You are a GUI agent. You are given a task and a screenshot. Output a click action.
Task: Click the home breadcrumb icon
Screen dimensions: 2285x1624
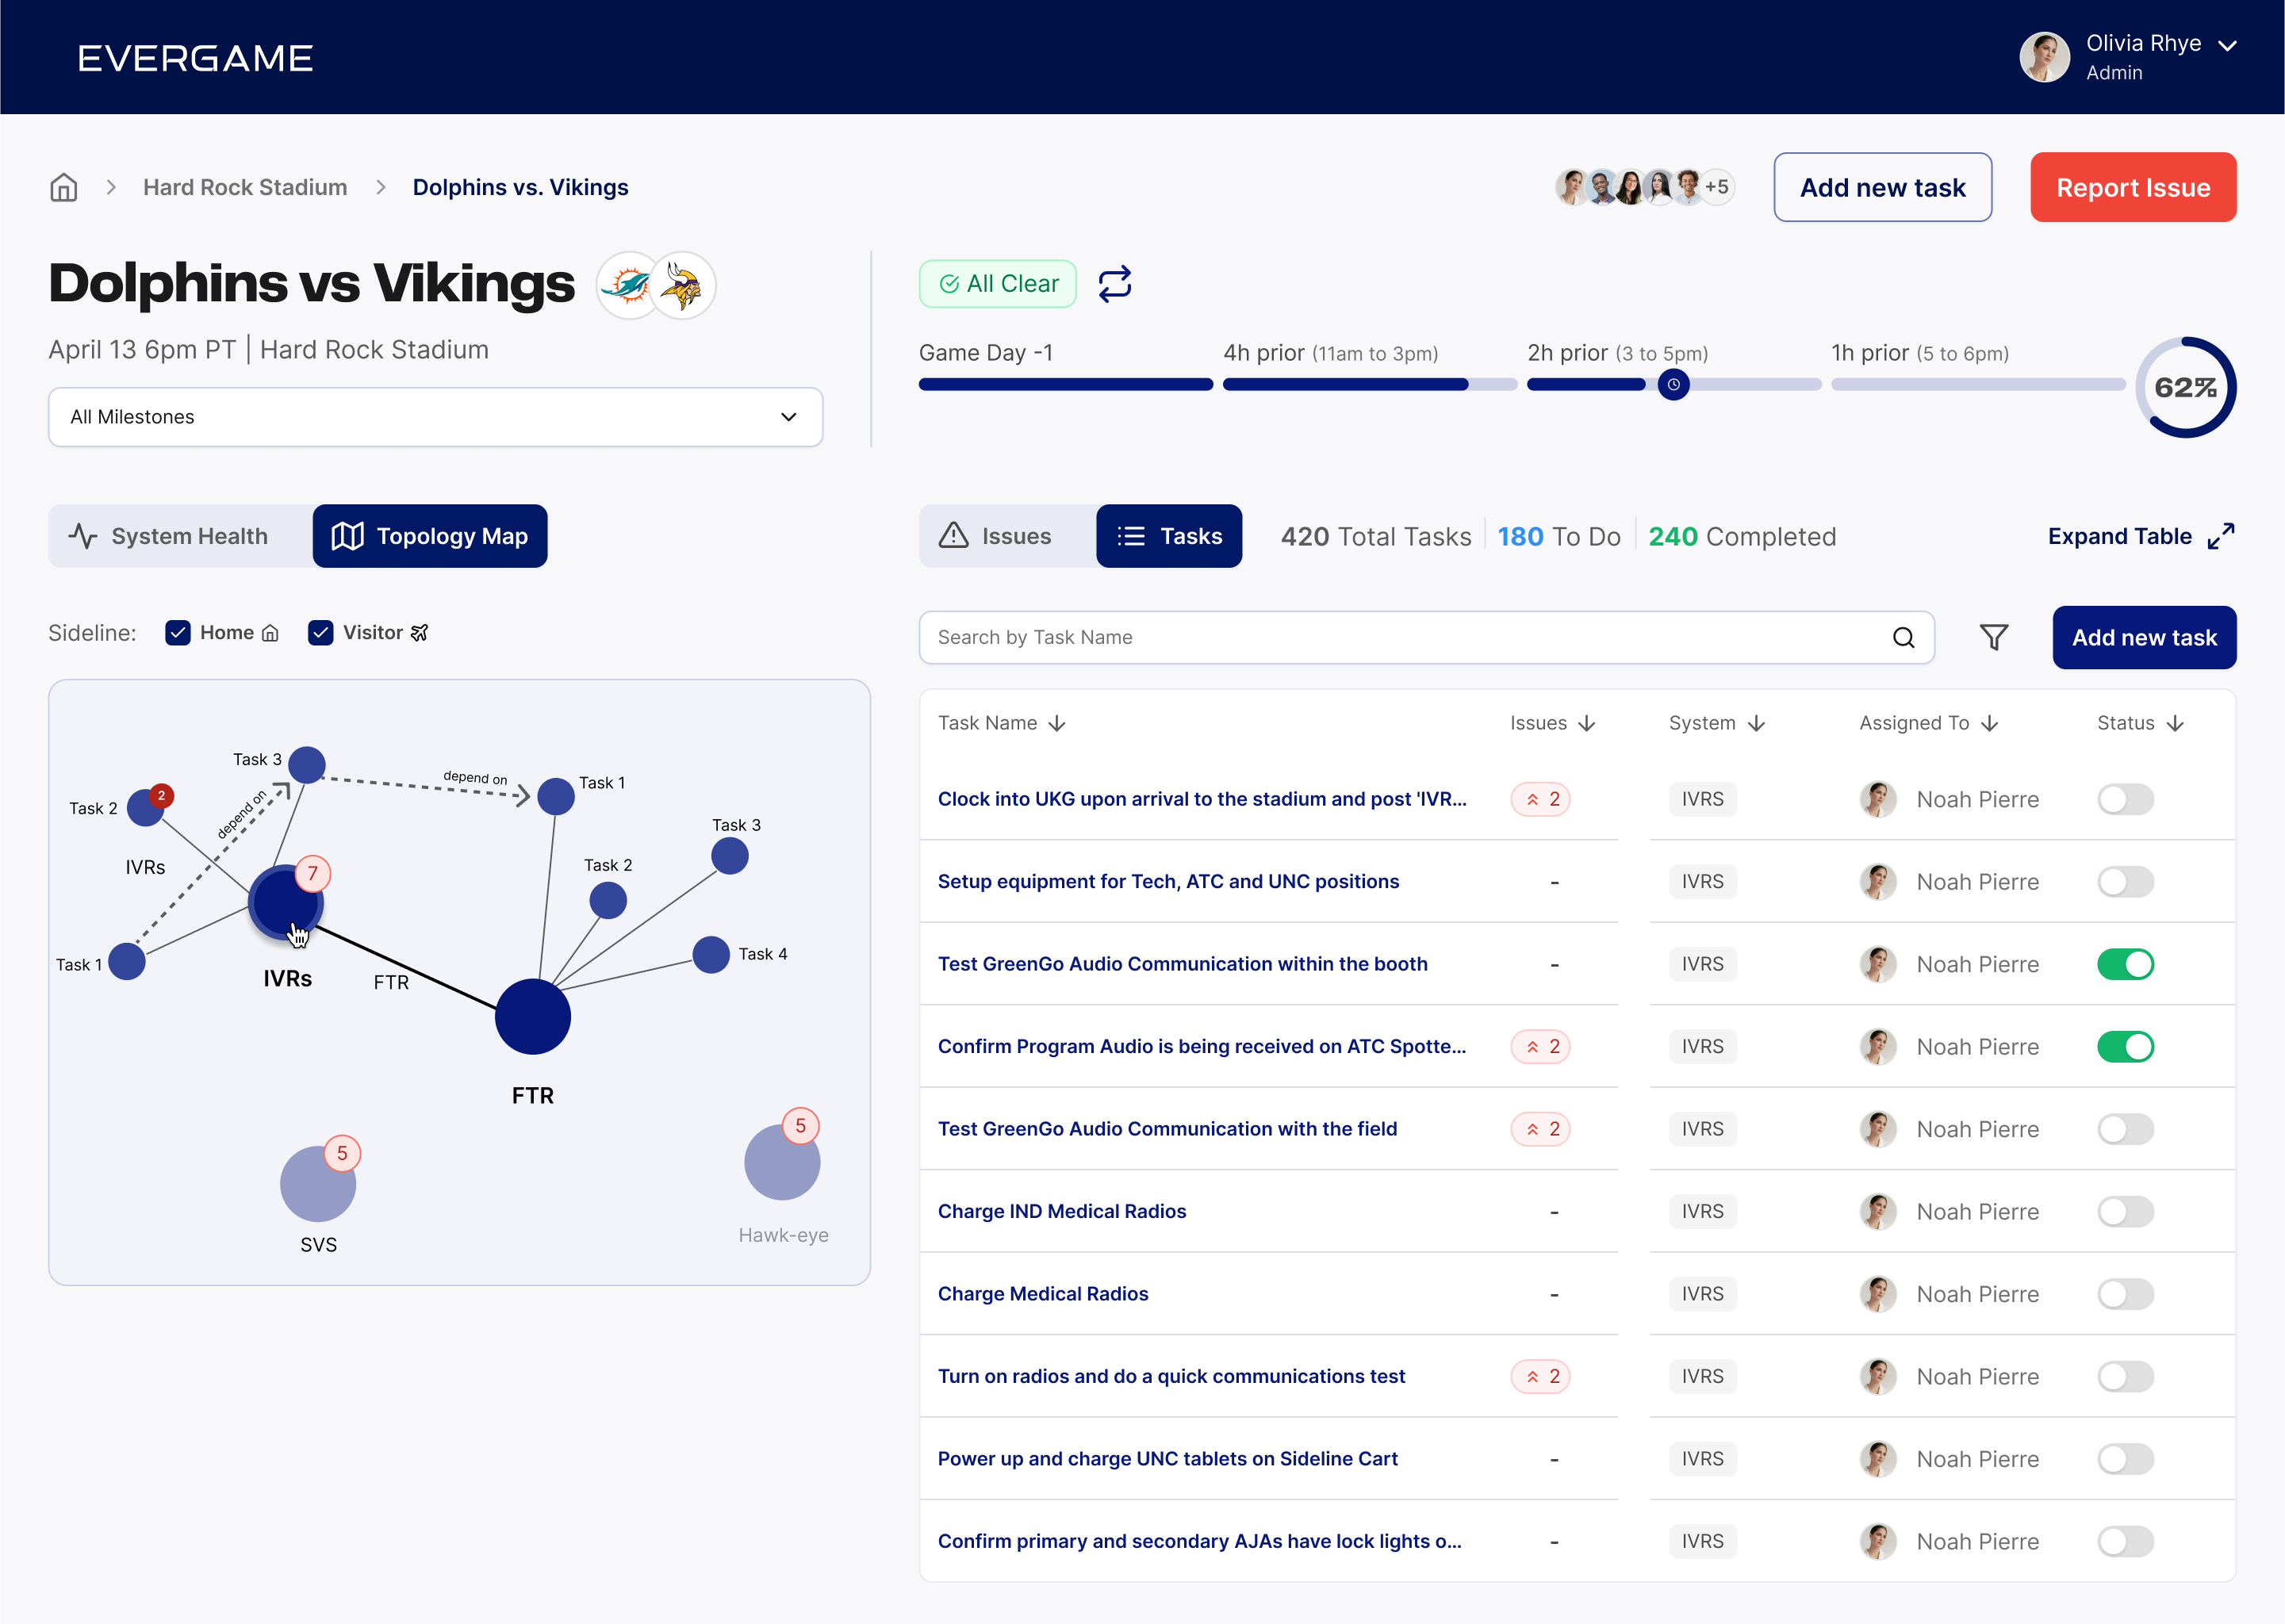click(64, 187)
